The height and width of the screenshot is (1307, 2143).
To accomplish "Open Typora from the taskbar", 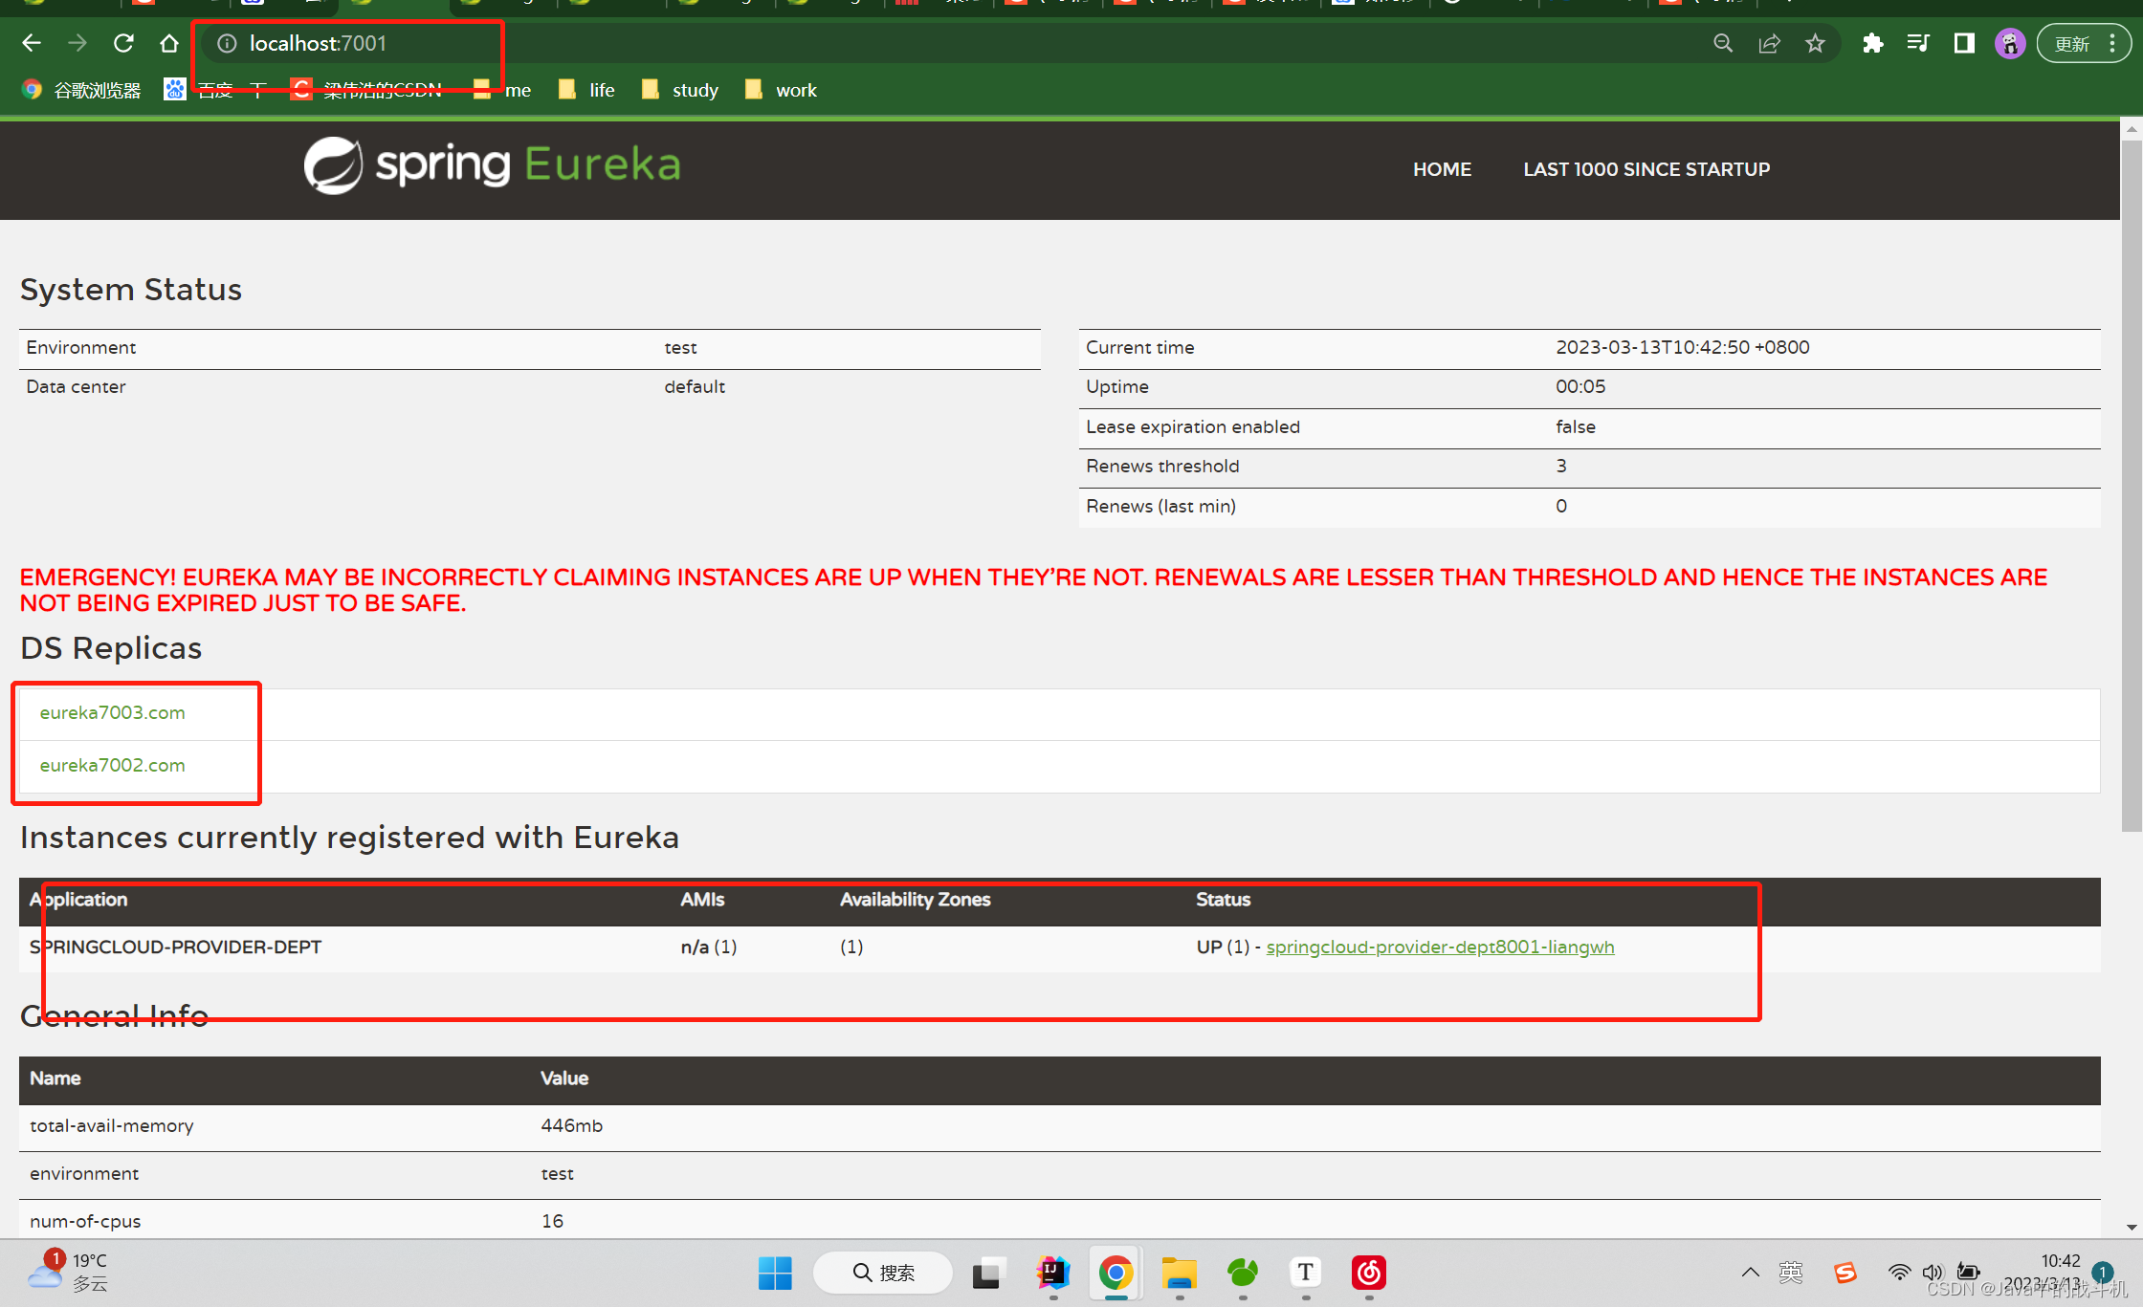I will [1306, 1273].
